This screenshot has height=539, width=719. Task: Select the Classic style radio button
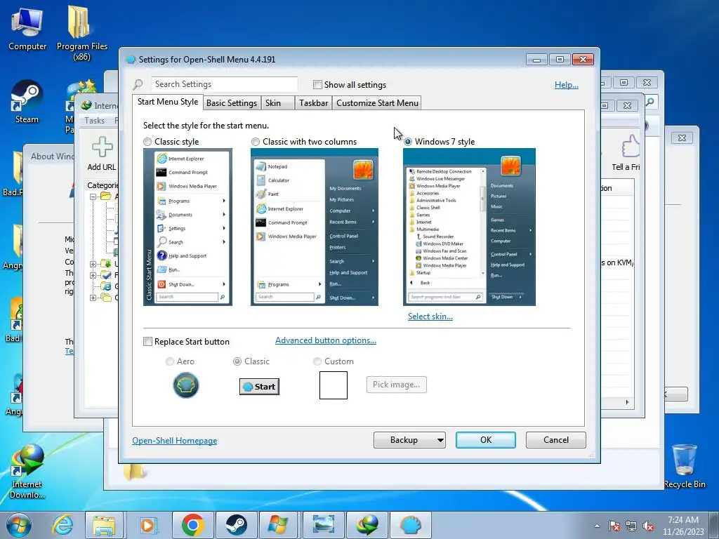pyautogui.click(x=147, y=142)
